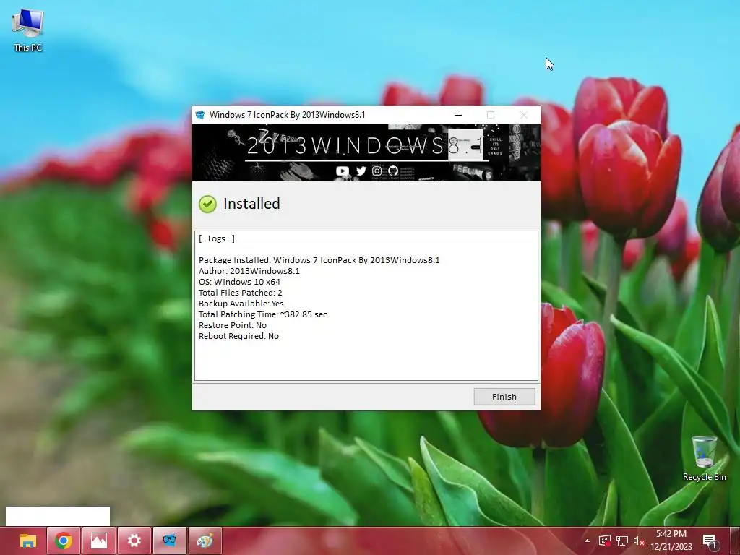
Task: Select 'Total Patching Time' log line
Action: click(x=263, y=314)
